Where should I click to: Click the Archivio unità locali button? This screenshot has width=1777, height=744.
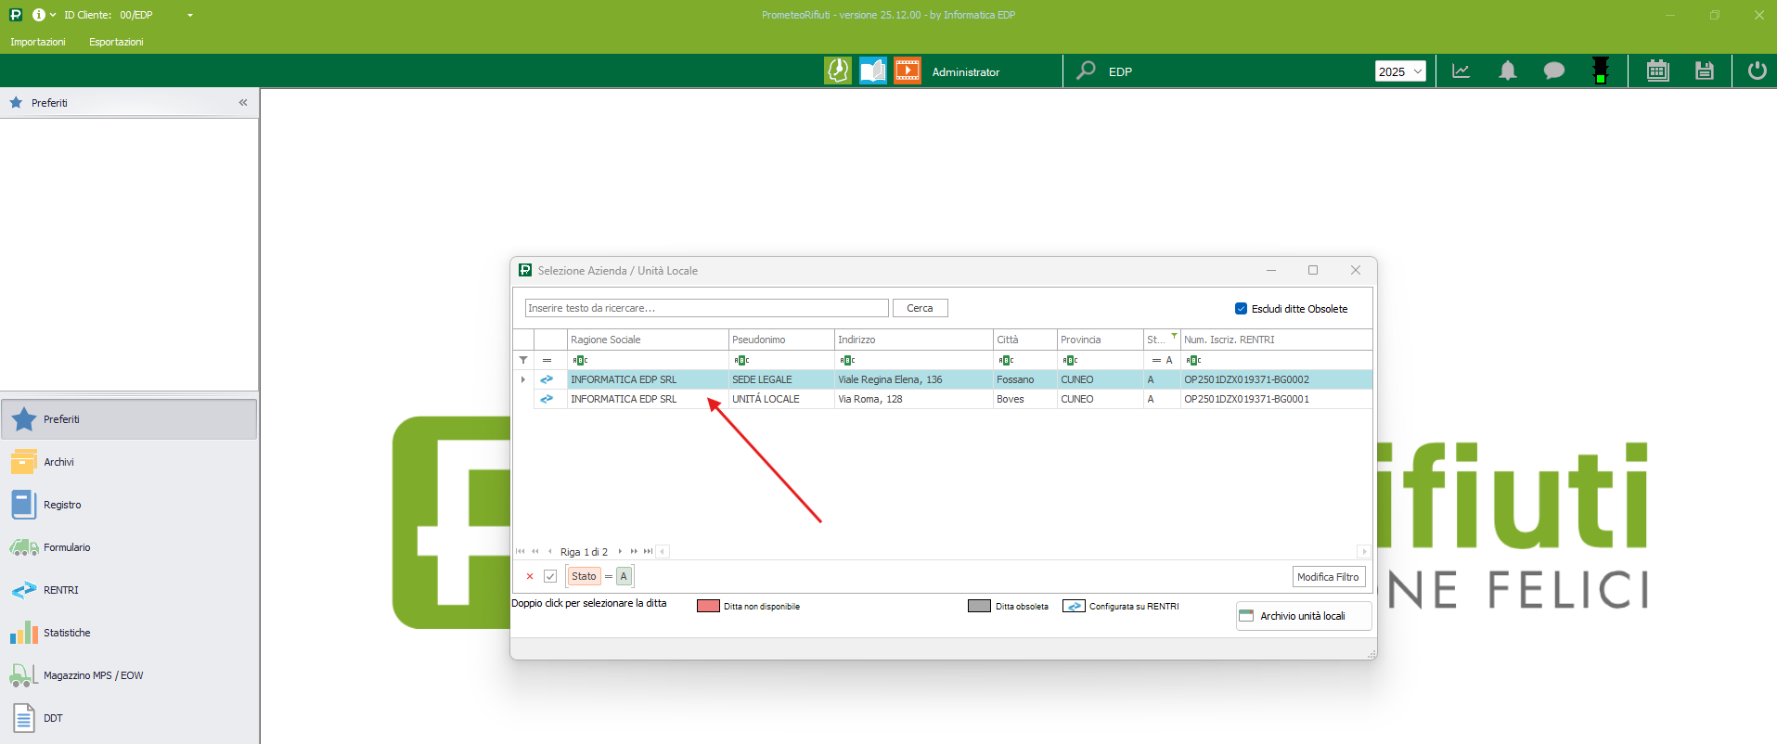1303,616
